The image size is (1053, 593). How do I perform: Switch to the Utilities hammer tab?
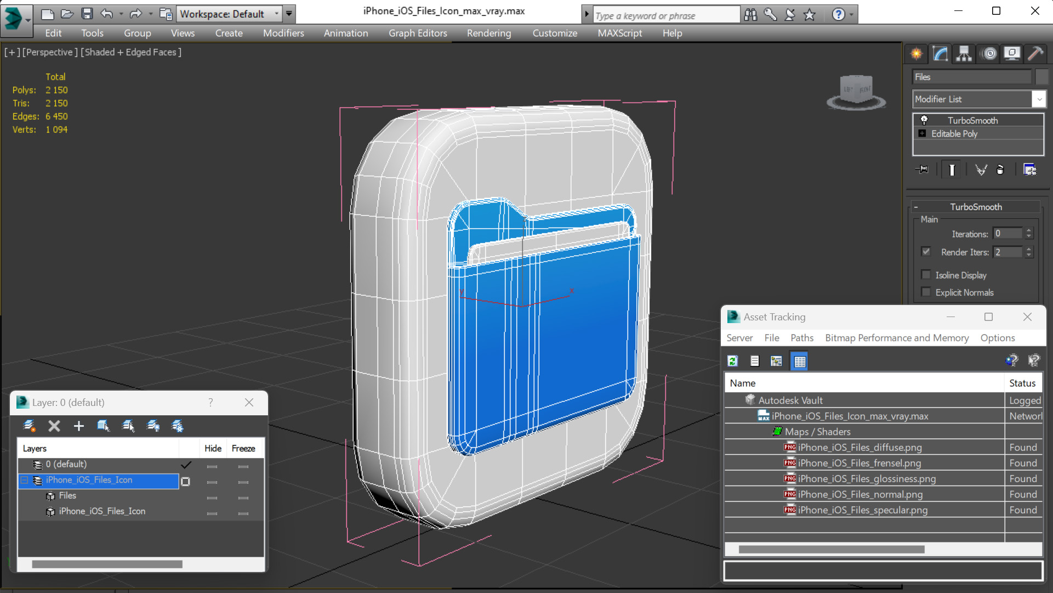tap(1035, 53)
